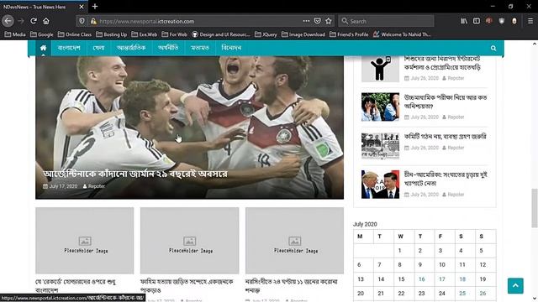Click the child silhouette thumbnail
Viewport: 538px width, 302px height.
380,69
